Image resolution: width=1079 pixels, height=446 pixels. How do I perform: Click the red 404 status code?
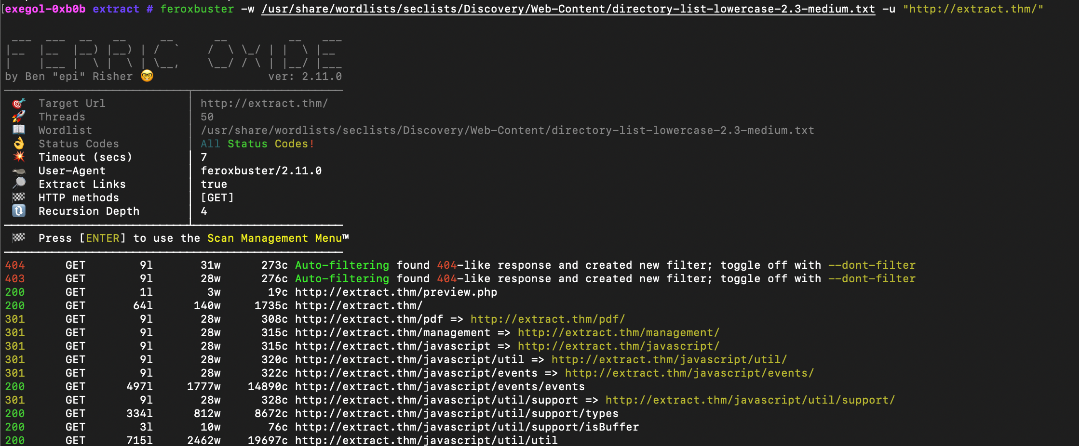click(x=15, y=265)
